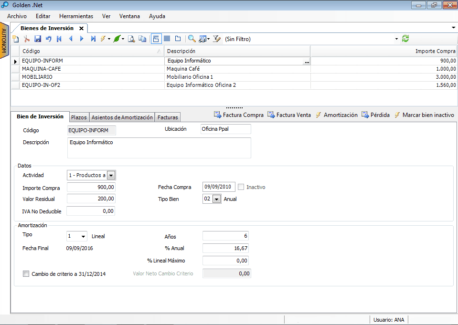Screen dimensions: 458x325
Task: Click the Valor Residual input field
Action: tap(91, 199)
